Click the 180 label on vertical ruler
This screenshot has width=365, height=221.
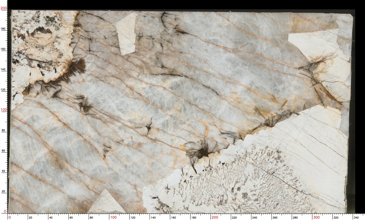pyautogui.click(x=3, y=29)
